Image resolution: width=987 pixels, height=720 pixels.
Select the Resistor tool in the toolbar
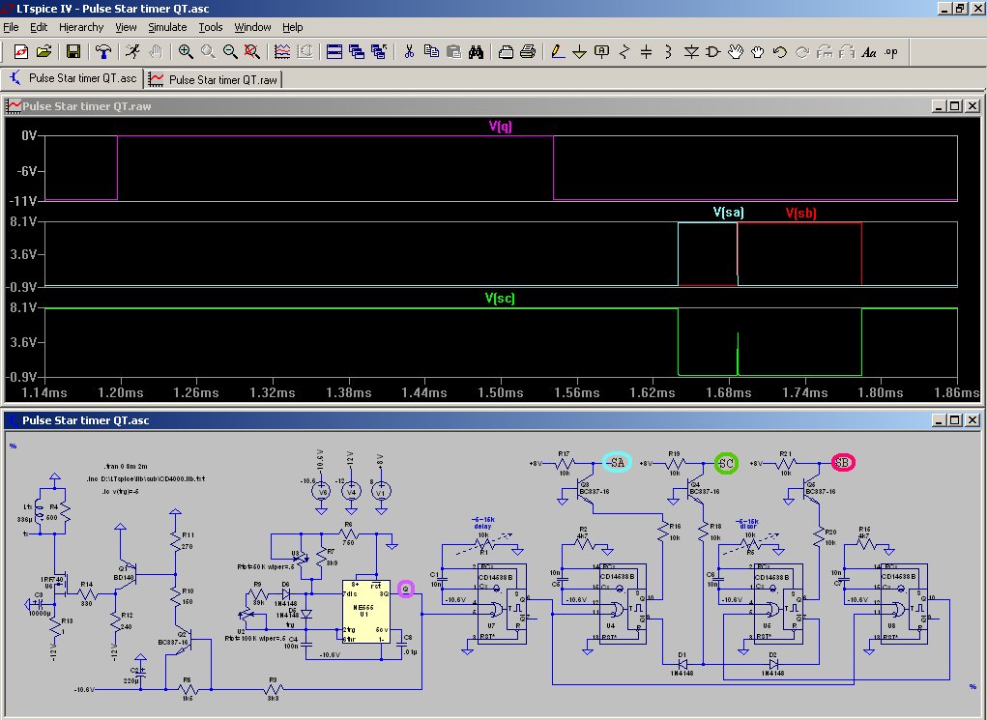[624, 52]
